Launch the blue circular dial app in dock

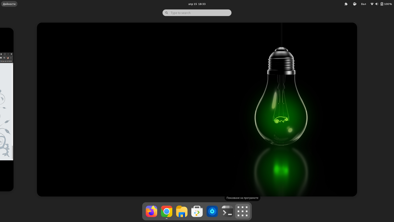coord(212,212)
